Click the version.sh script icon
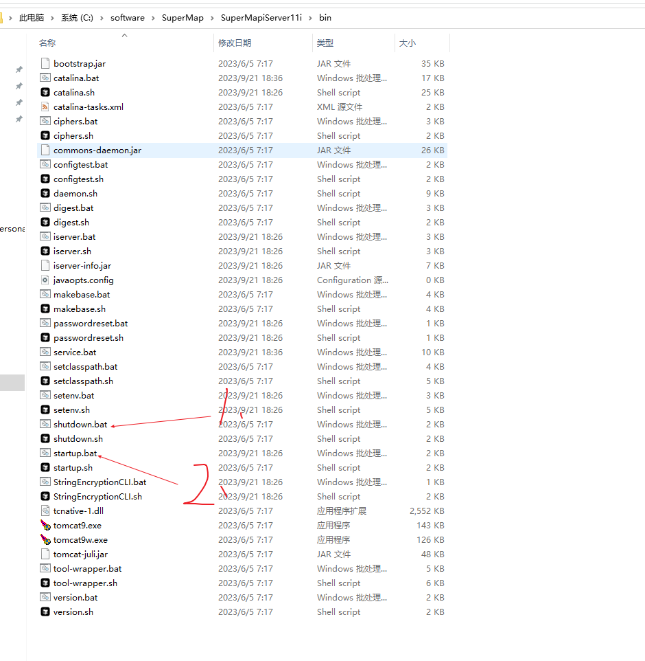Viewport: 645px width, 661px height. [45, 612]
